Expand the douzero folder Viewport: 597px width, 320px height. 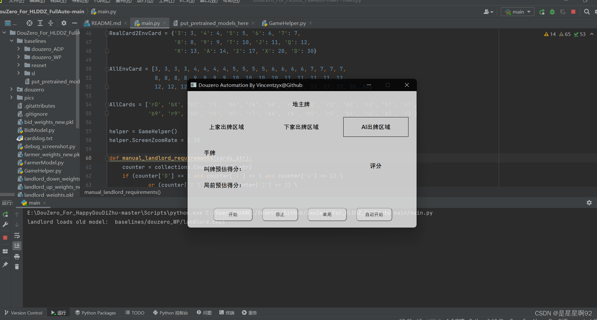point(11,89)
